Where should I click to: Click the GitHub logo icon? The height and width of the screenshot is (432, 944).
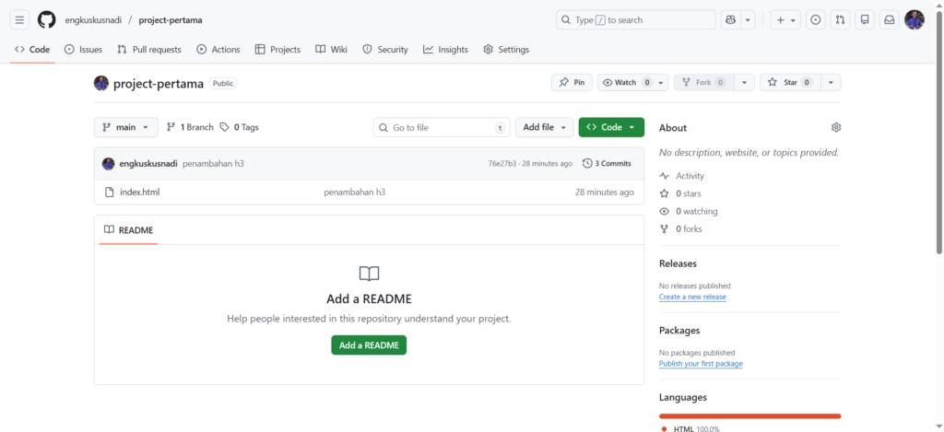pos(46,19)
